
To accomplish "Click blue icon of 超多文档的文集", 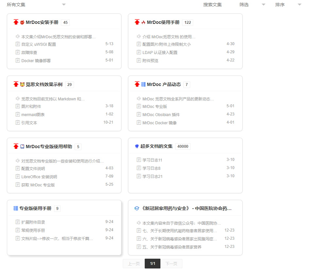I will [x=137, y=146].
